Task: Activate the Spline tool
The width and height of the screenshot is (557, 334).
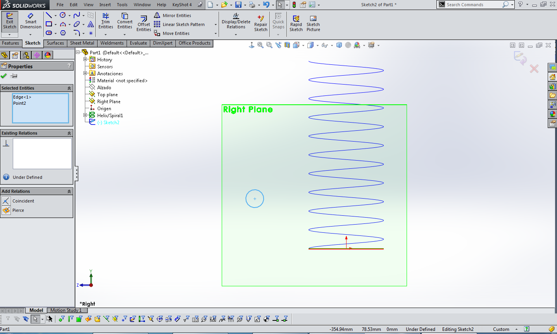Action: pos(76,15)
